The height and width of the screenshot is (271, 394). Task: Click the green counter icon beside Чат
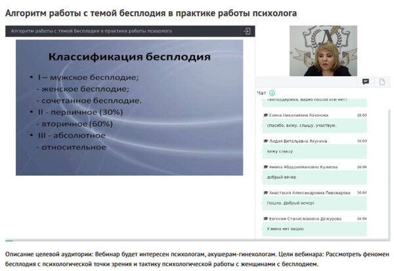coord(272,93)
